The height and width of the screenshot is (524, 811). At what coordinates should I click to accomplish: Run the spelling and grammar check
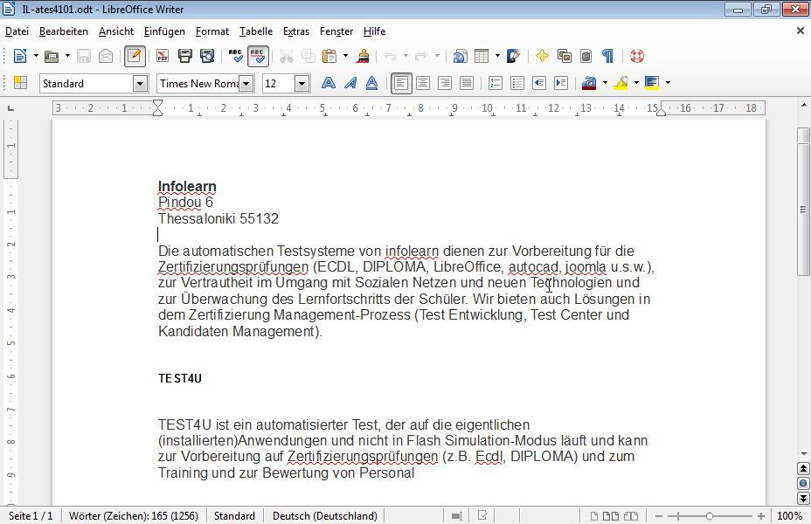235,56
